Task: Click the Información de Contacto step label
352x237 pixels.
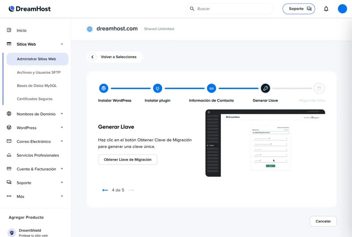Action: pos(211,100)
